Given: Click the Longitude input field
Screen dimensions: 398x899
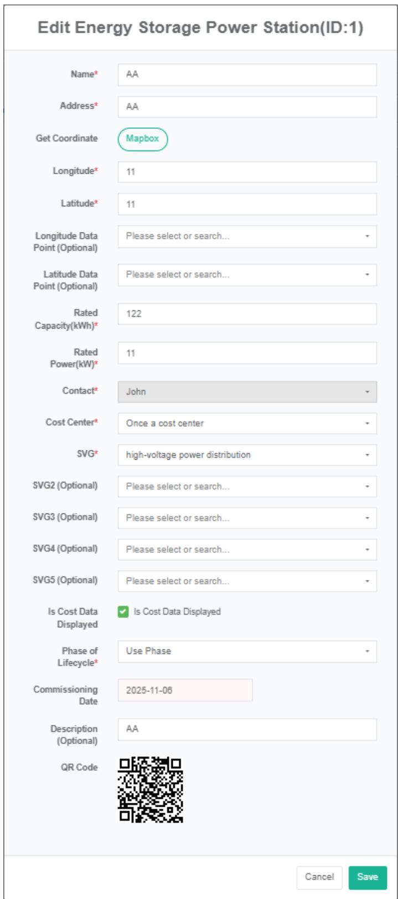Looking at the screenshot, I should (x=247, y=172).
